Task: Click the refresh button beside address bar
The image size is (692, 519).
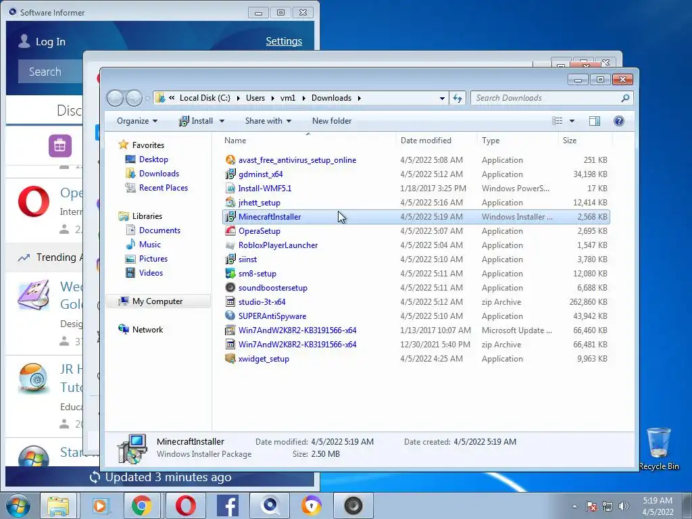Action: [x=458, y=98]
